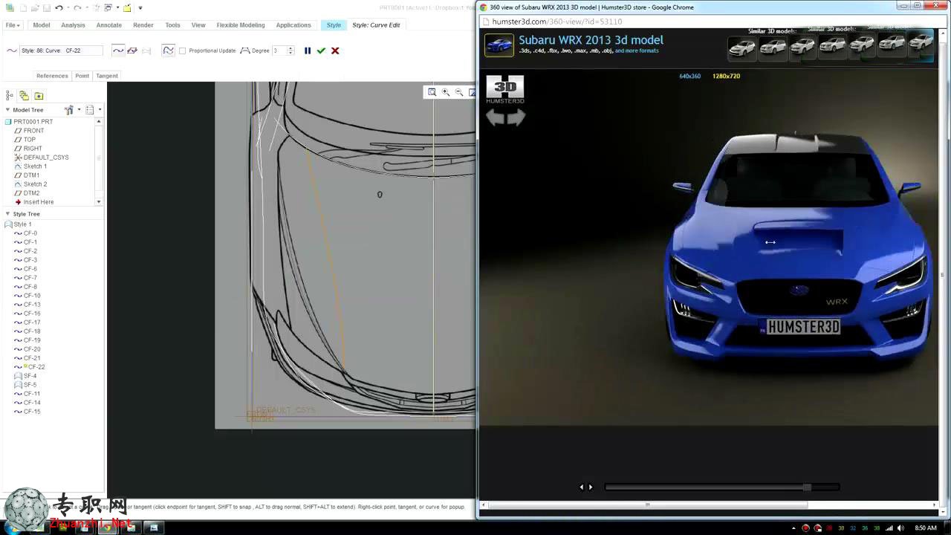Screen dimensions: 951x535
Task: Click the Open file icon in quick access toolbar
Action: tap(34, 8)
